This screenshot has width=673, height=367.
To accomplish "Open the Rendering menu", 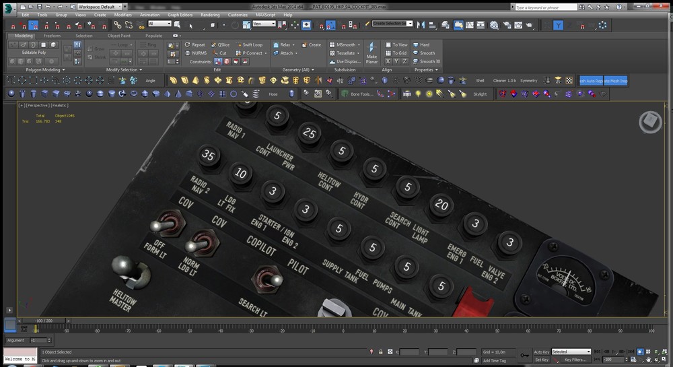I will tap(210, 15).
